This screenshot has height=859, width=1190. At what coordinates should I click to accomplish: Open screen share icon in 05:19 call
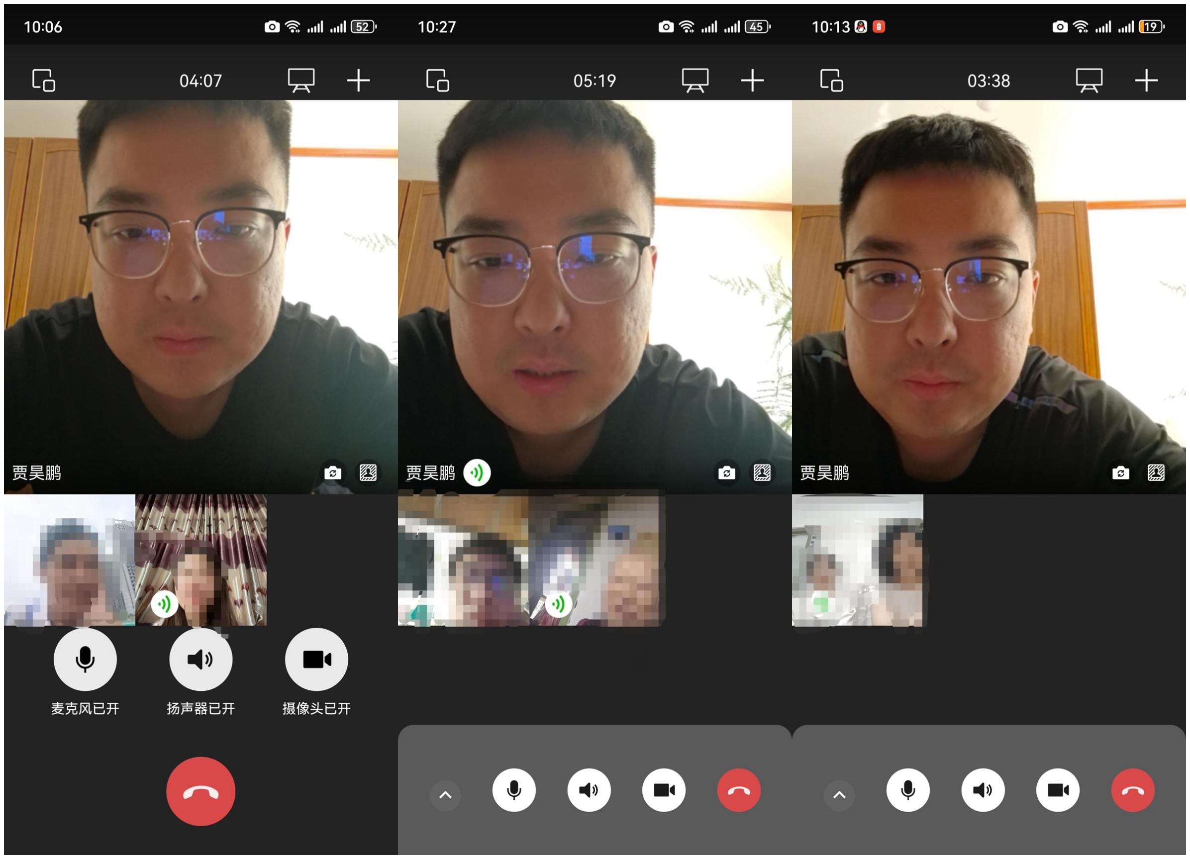(x=694, y=80)
